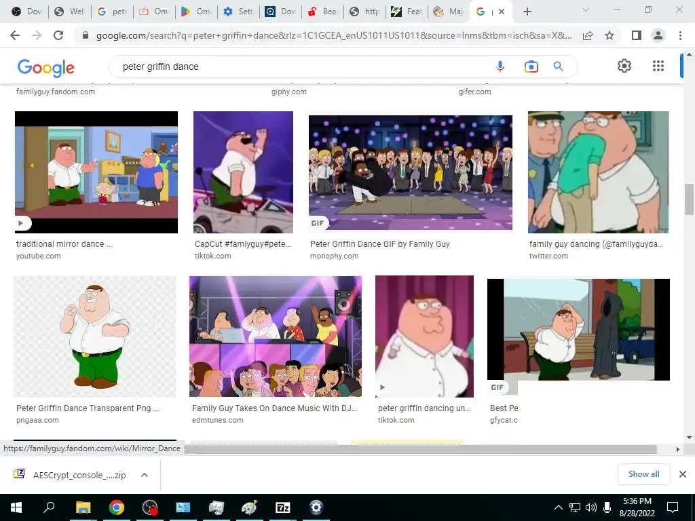Open Peter Griffin Dance Transparent Png image
This screenshot has width=695, height=521.
tap(94, 336)
